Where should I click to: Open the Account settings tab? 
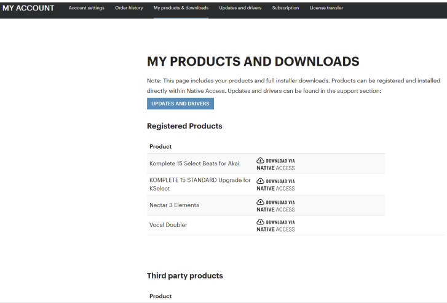[86, 8]
